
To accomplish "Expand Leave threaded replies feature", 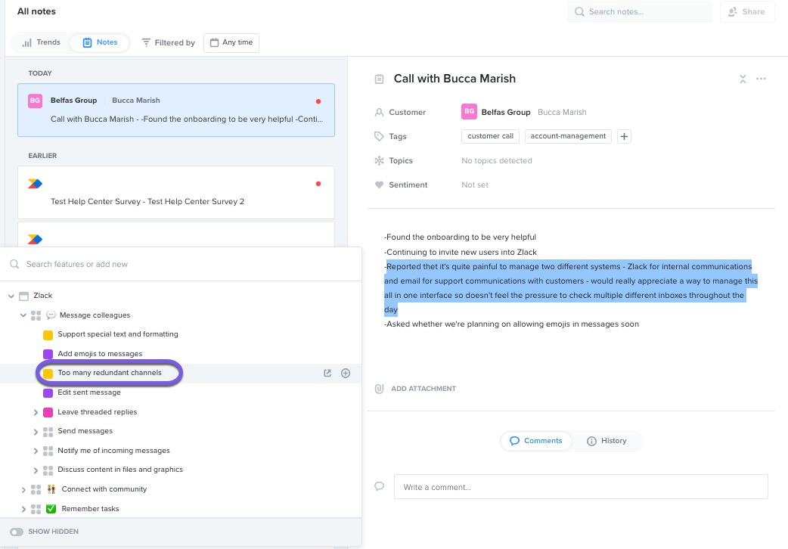I will (x=36, y=412).
